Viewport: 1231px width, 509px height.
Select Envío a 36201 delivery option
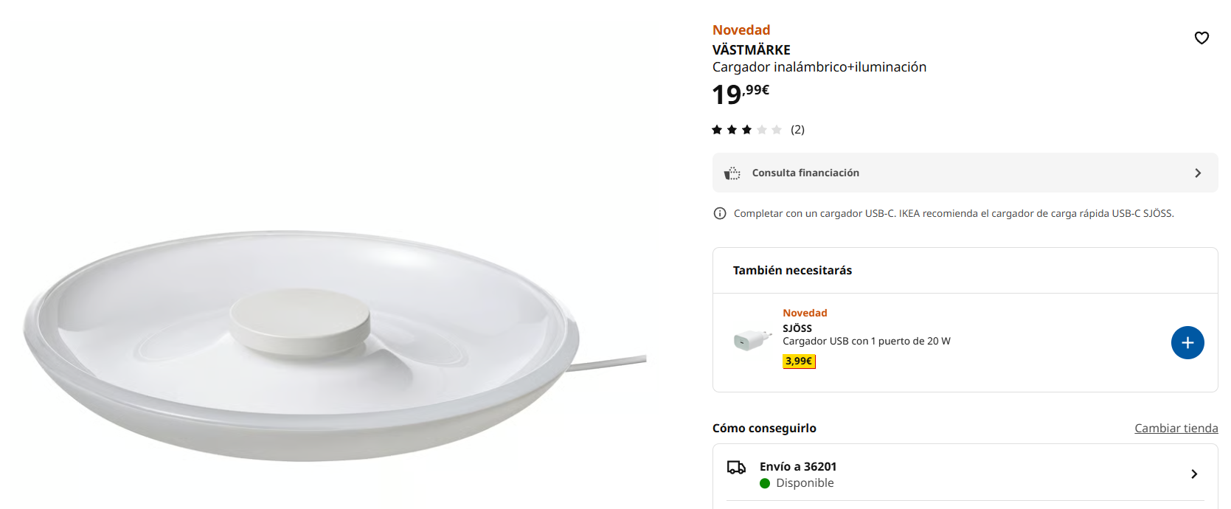[x=798, y=467]
